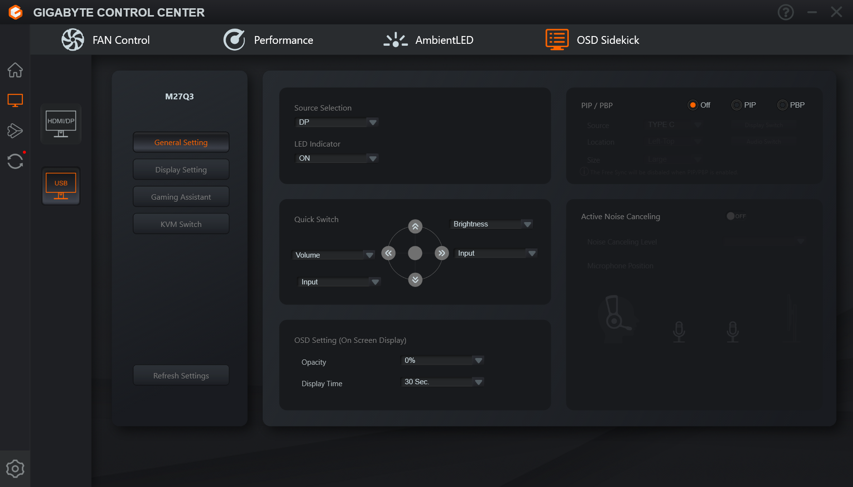Click the OSD Sidekick monitor icon
Screen dimensions: 853x487
557,39
